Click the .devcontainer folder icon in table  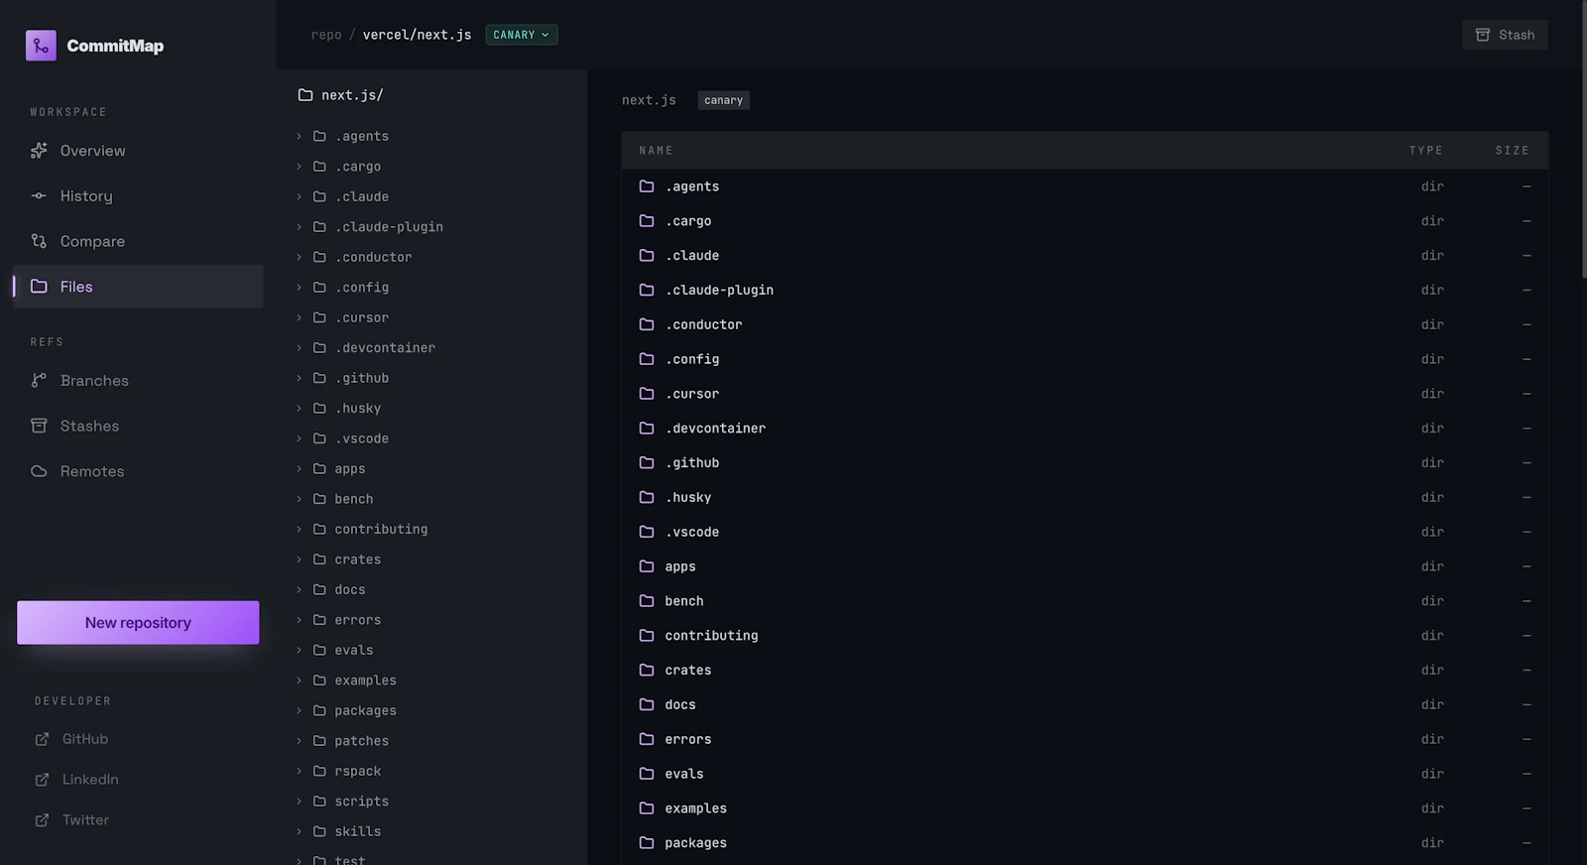click(647, 429)
